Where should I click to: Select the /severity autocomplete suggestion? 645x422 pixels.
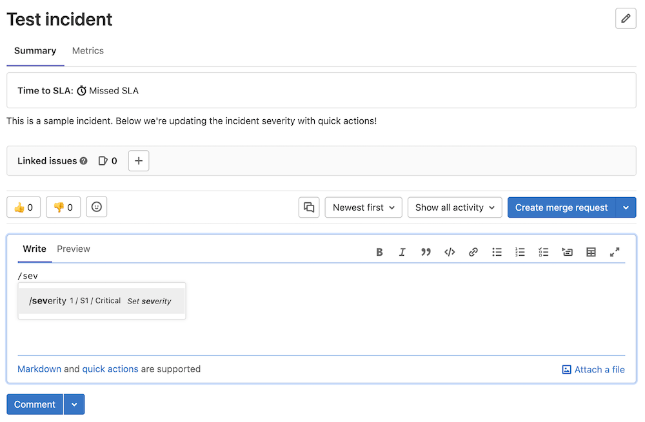tap(101, 300)
